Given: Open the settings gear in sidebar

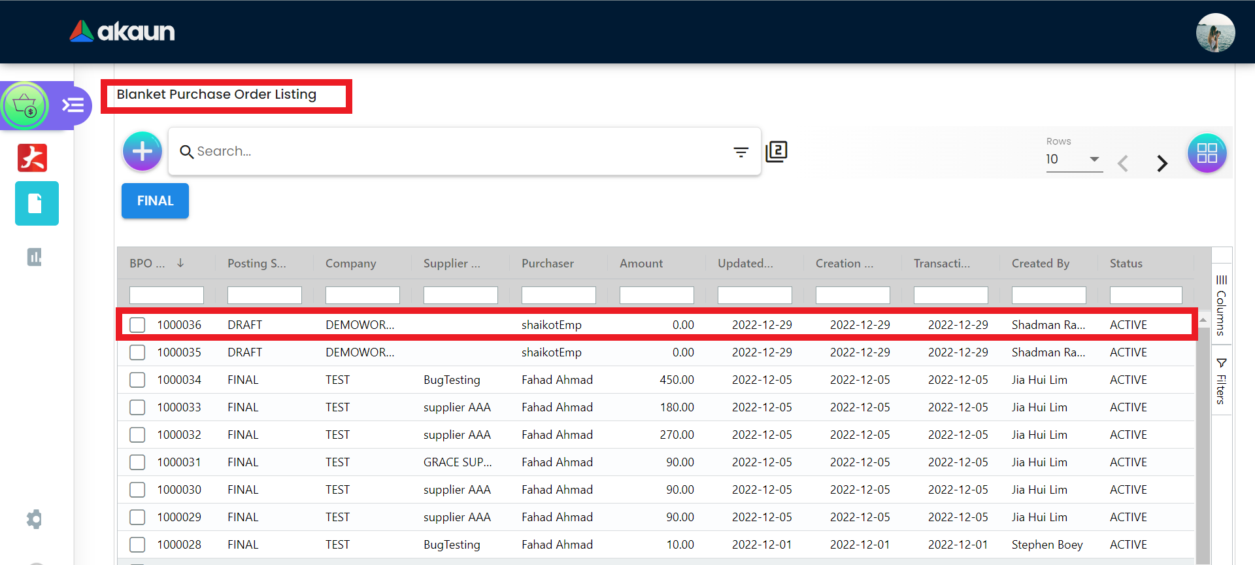Looking at the screenshot, I should [34, 519].
